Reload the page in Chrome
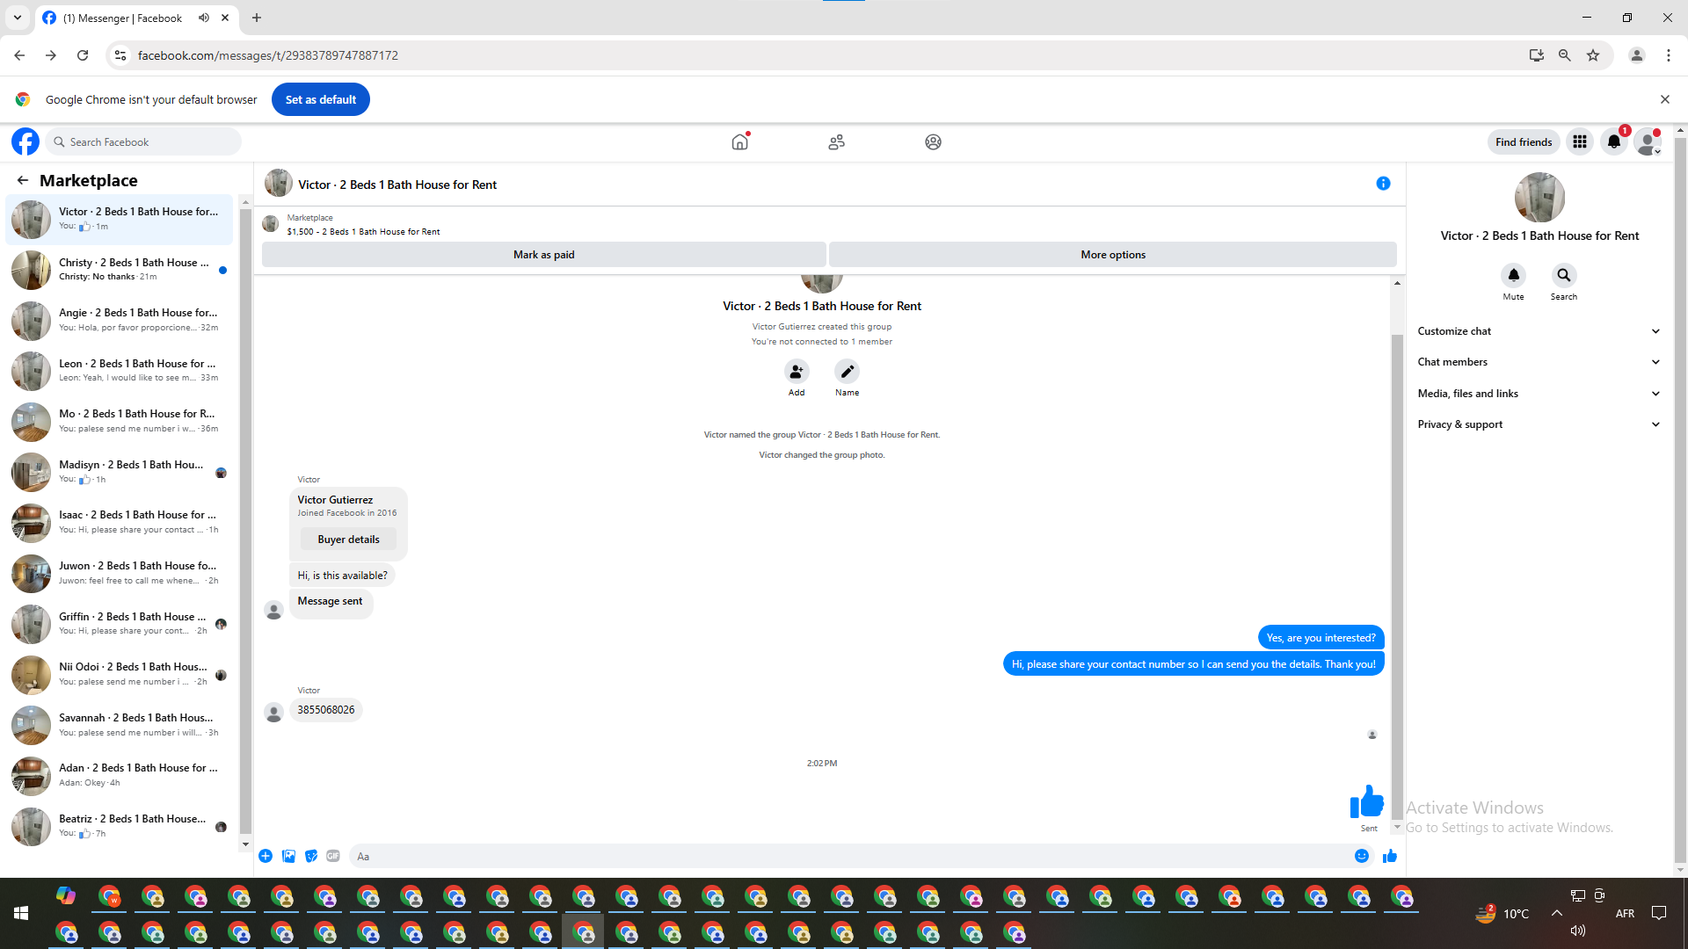The width and height of the screenshot is (1688, 949). point(83,55)
